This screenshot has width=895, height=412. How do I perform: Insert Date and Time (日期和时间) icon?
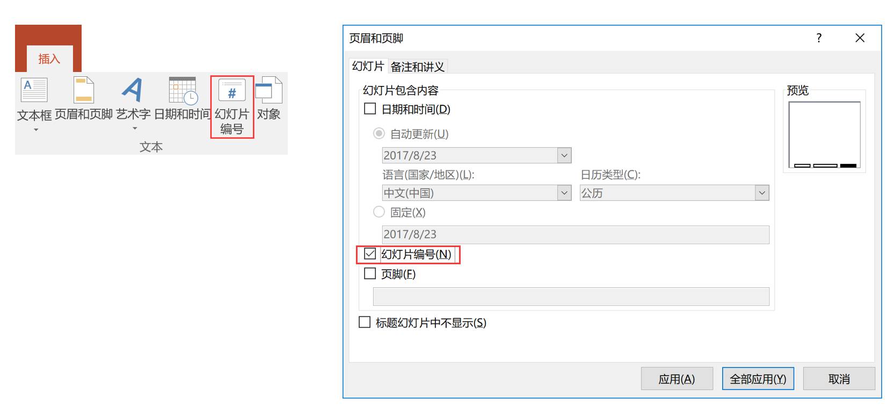point(183,90)
